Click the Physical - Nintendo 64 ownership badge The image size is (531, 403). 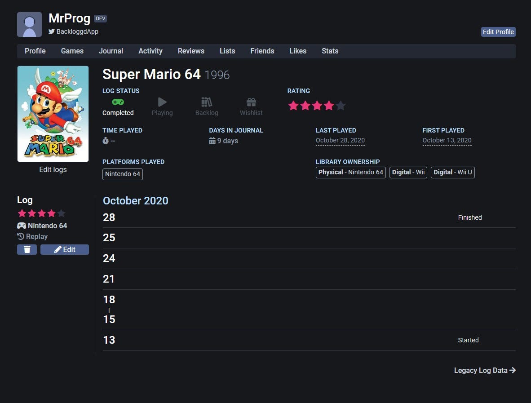click(x=350, y=173)
